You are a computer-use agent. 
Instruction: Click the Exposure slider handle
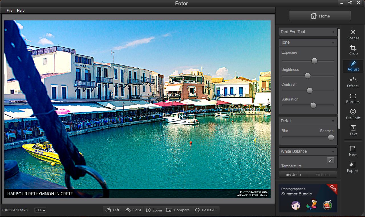(314, 61)
